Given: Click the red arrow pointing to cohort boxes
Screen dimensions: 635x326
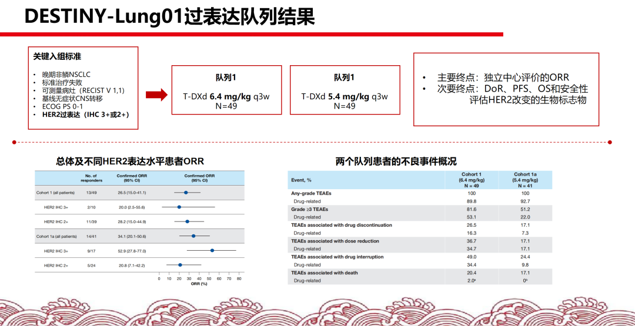Looking at the screenshot, I should tap(156, 95).
